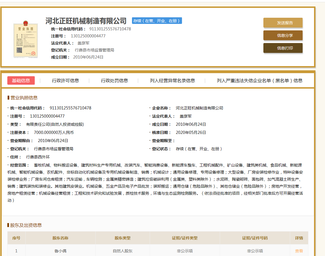Click 企业名称 value in license info
The image size is (325, 256).
200,108
